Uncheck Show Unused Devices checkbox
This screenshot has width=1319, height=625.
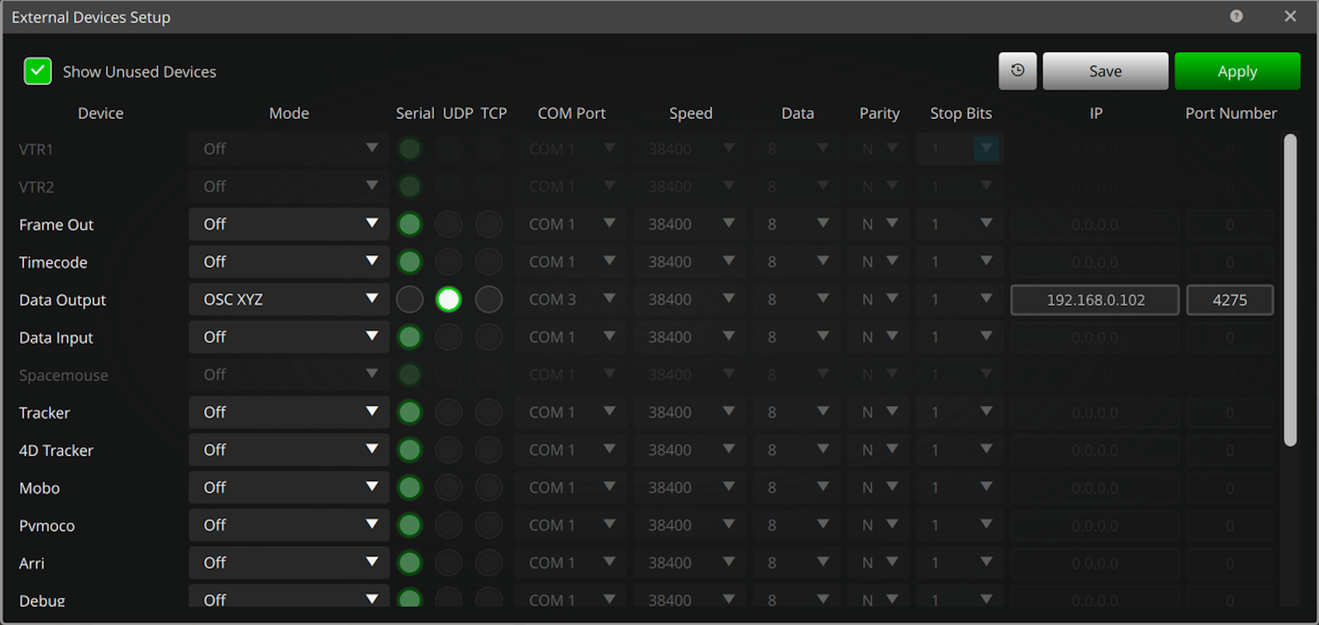pos(38,72)
